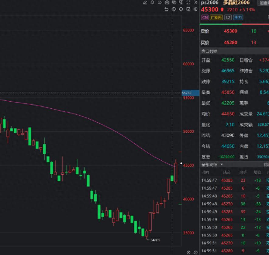Zoom in the candlestick chart
This screenshot has height=255, width=269.
tap(174, 9)
